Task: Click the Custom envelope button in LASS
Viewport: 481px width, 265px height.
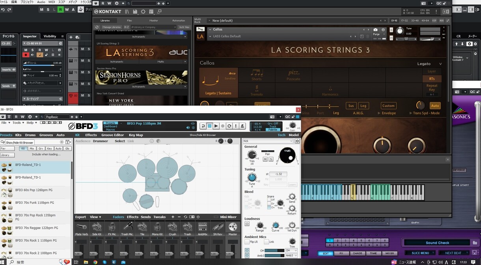Action: pyautogui.click(x=388, y=106)
